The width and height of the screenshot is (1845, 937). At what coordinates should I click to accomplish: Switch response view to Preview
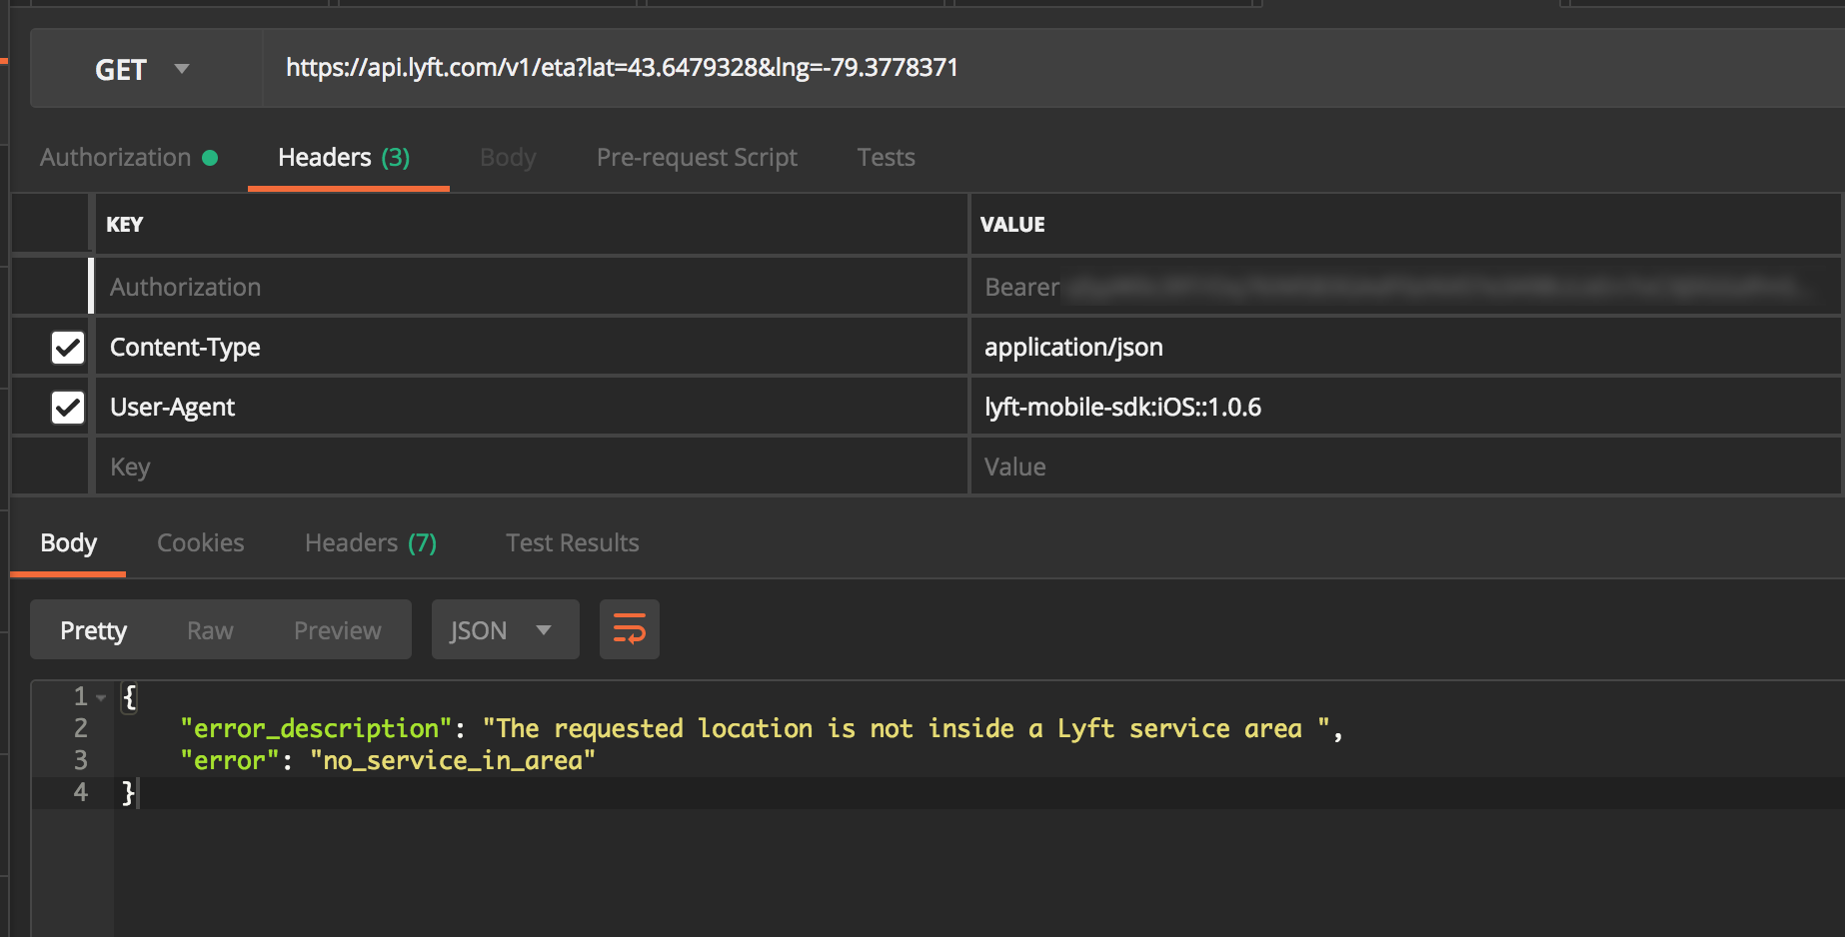point(337,631)
